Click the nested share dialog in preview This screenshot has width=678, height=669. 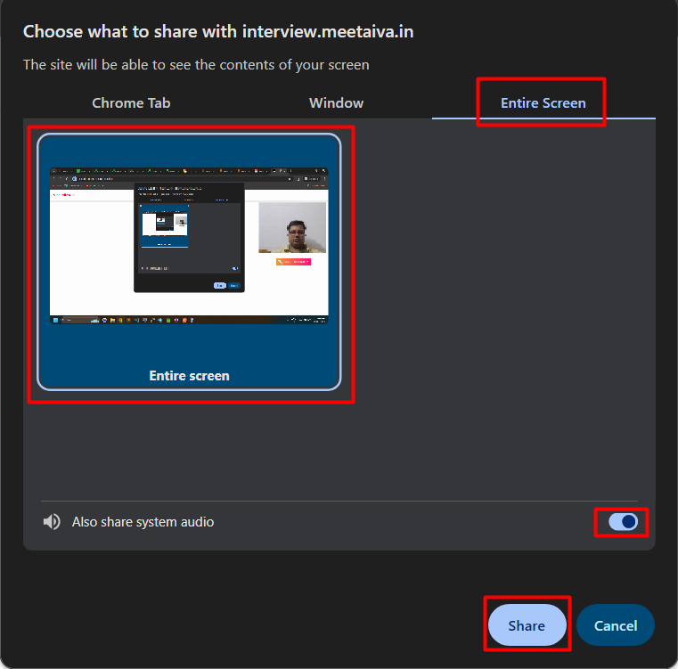point(189,237)
